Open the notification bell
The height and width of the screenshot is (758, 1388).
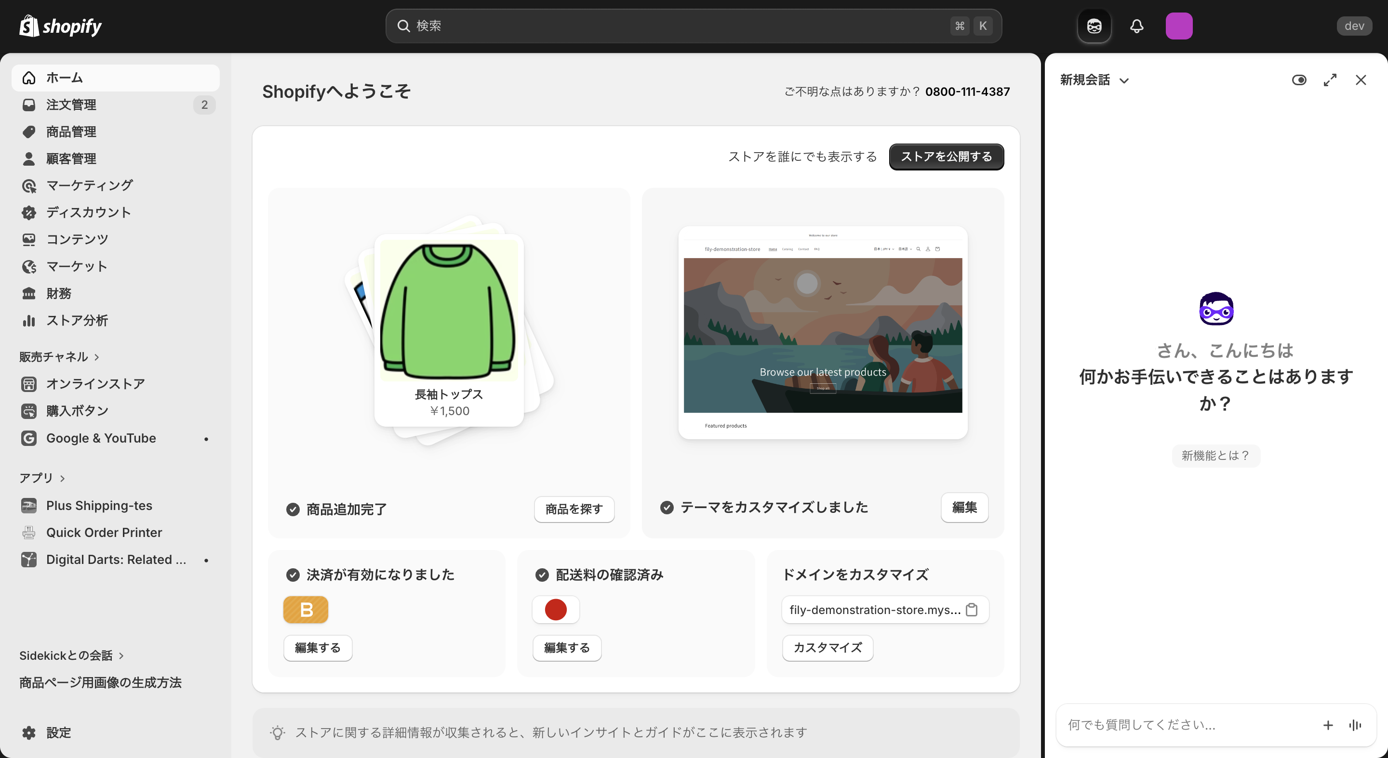click(x=1137, y=26)
